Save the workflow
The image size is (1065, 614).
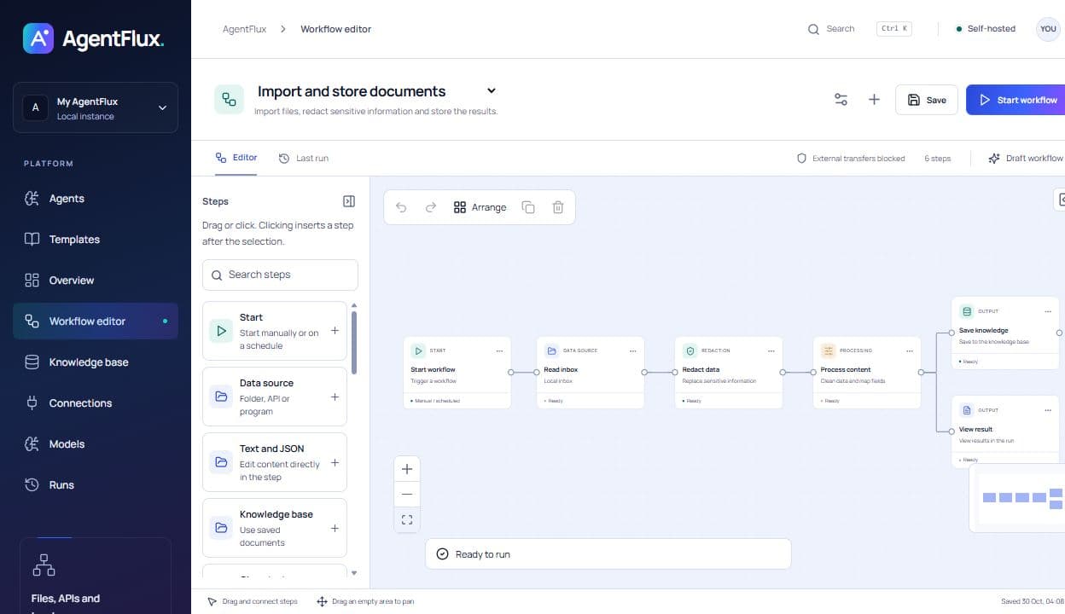point(926,100)
